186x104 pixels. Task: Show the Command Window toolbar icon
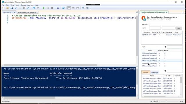[x=83, y=8]
